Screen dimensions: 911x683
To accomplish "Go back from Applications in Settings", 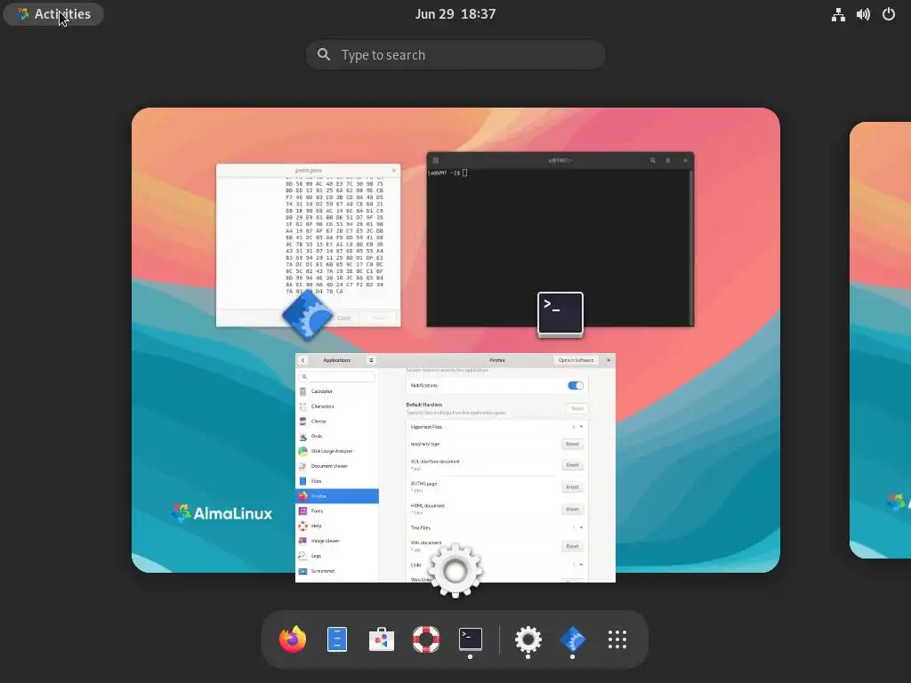I will pyautogui.click(x=302, y=360).
